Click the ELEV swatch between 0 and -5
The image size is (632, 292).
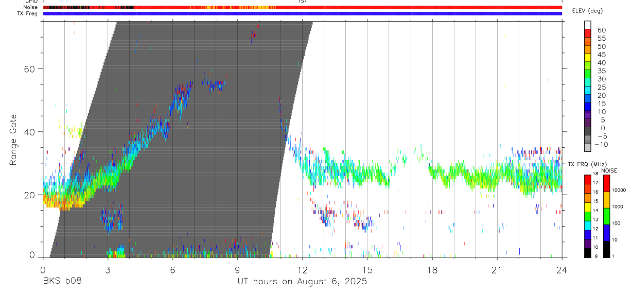[x=588, y=131]
